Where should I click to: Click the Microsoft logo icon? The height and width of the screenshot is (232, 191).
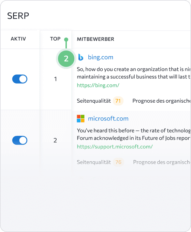[x=80, y=118]
